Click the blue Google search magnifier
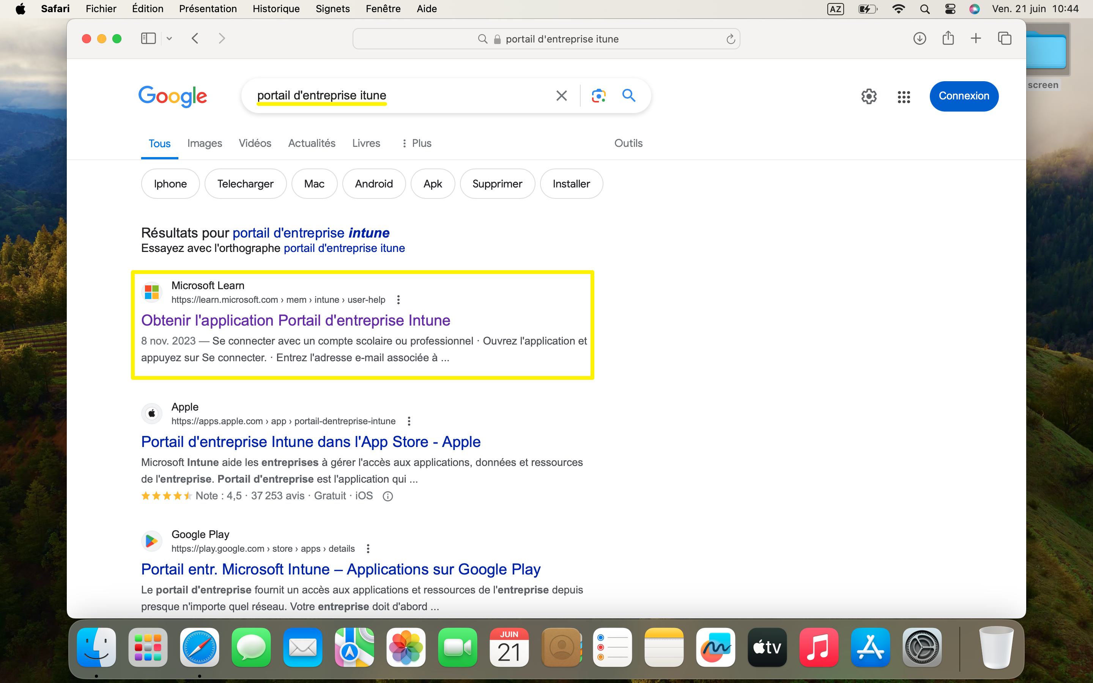1093x683 pixels. (629, 95)
